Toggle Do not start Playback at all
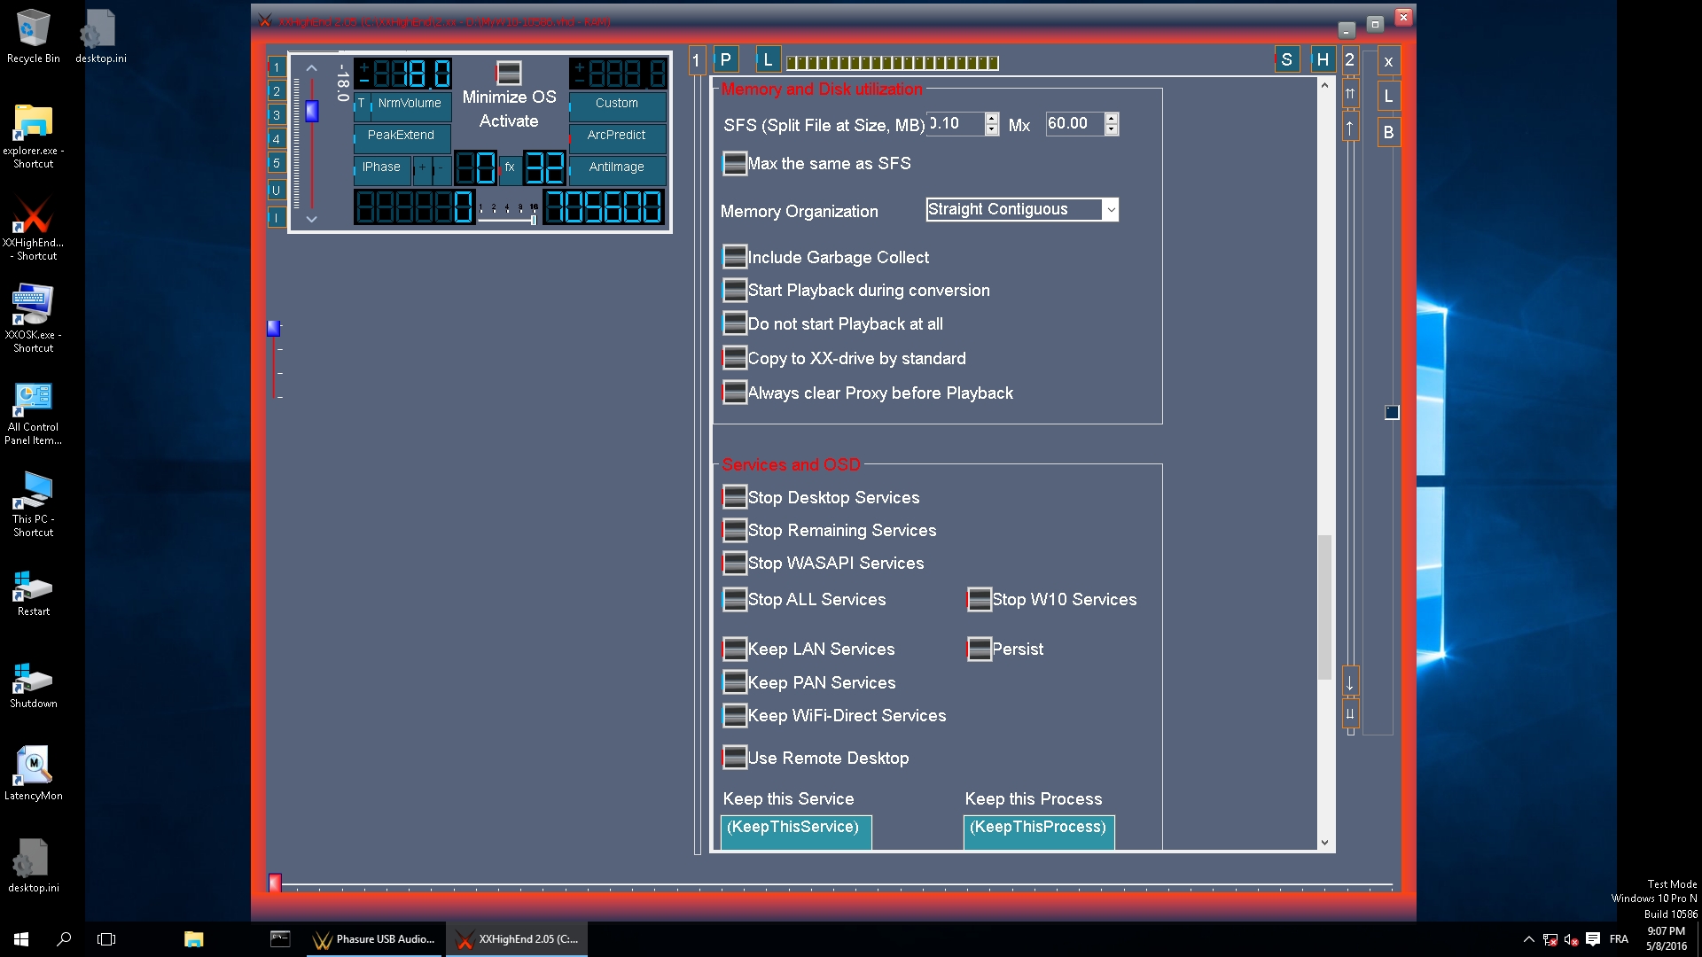Screen dimensions: 1702x957 (735, 323)
